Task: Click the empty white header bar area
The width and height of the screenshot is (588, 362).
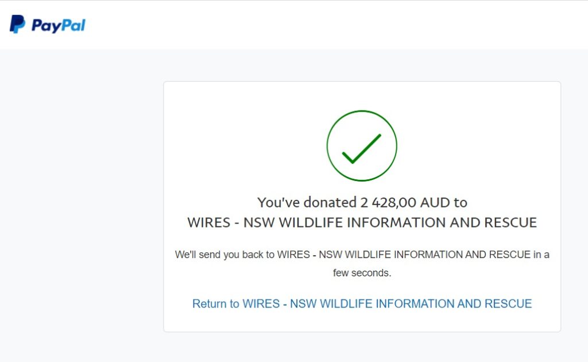Action: (345, 25)
